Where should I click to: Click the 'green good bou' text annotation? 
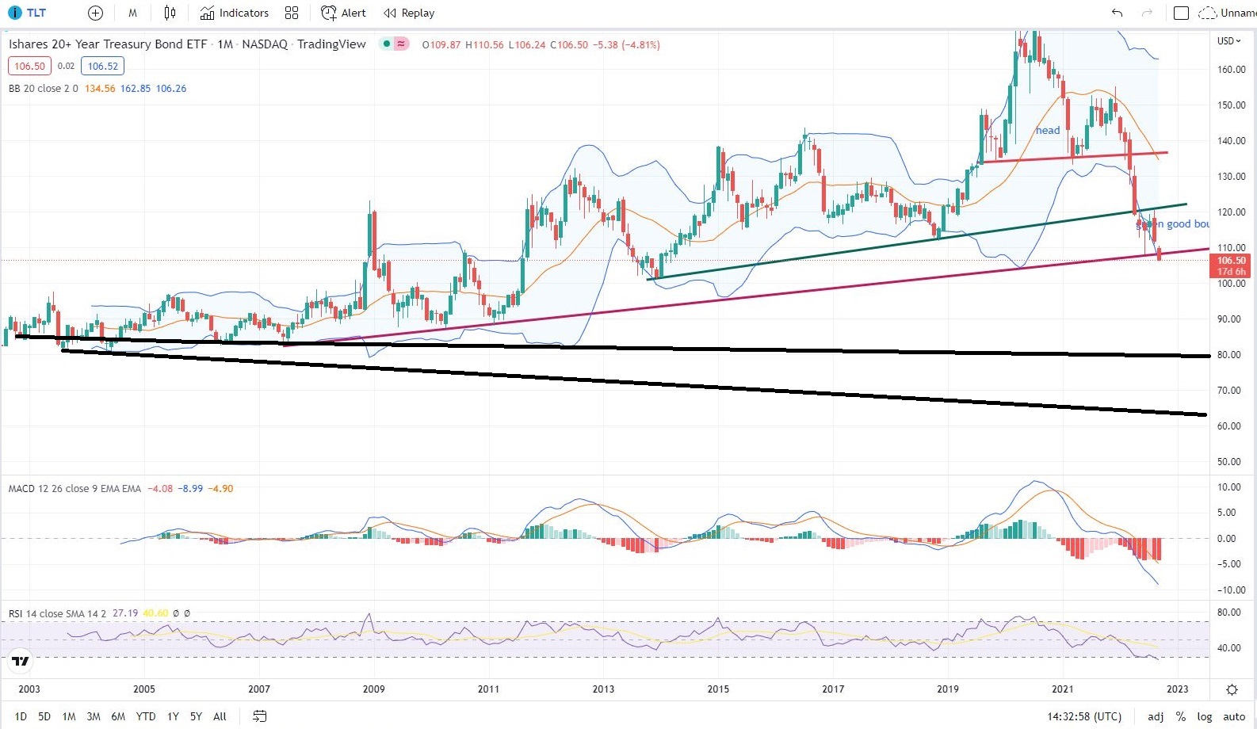1173,224
